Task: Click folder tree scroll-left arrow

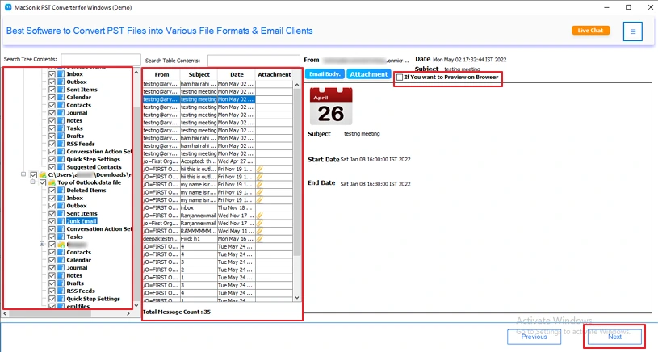Action: [x=6, y=313]
